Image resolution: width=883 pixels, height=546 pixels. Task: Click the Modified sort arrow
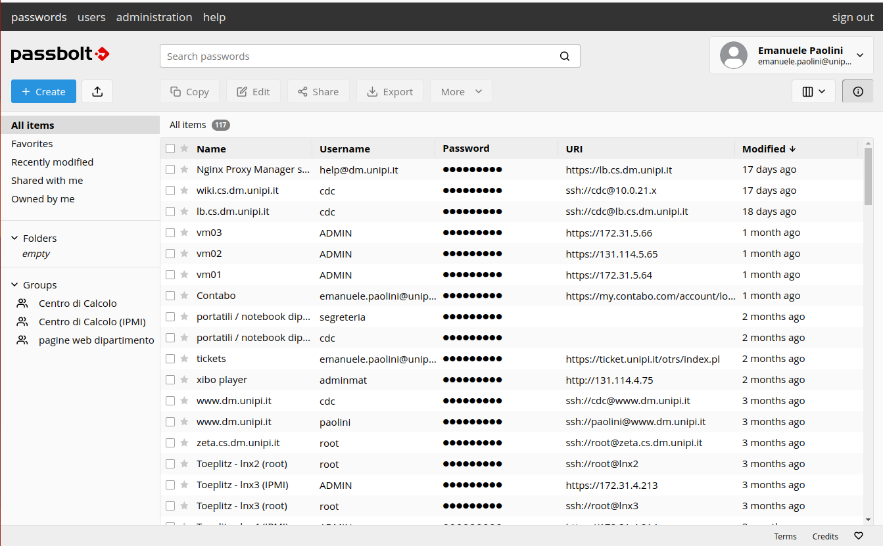click(792, 149)
